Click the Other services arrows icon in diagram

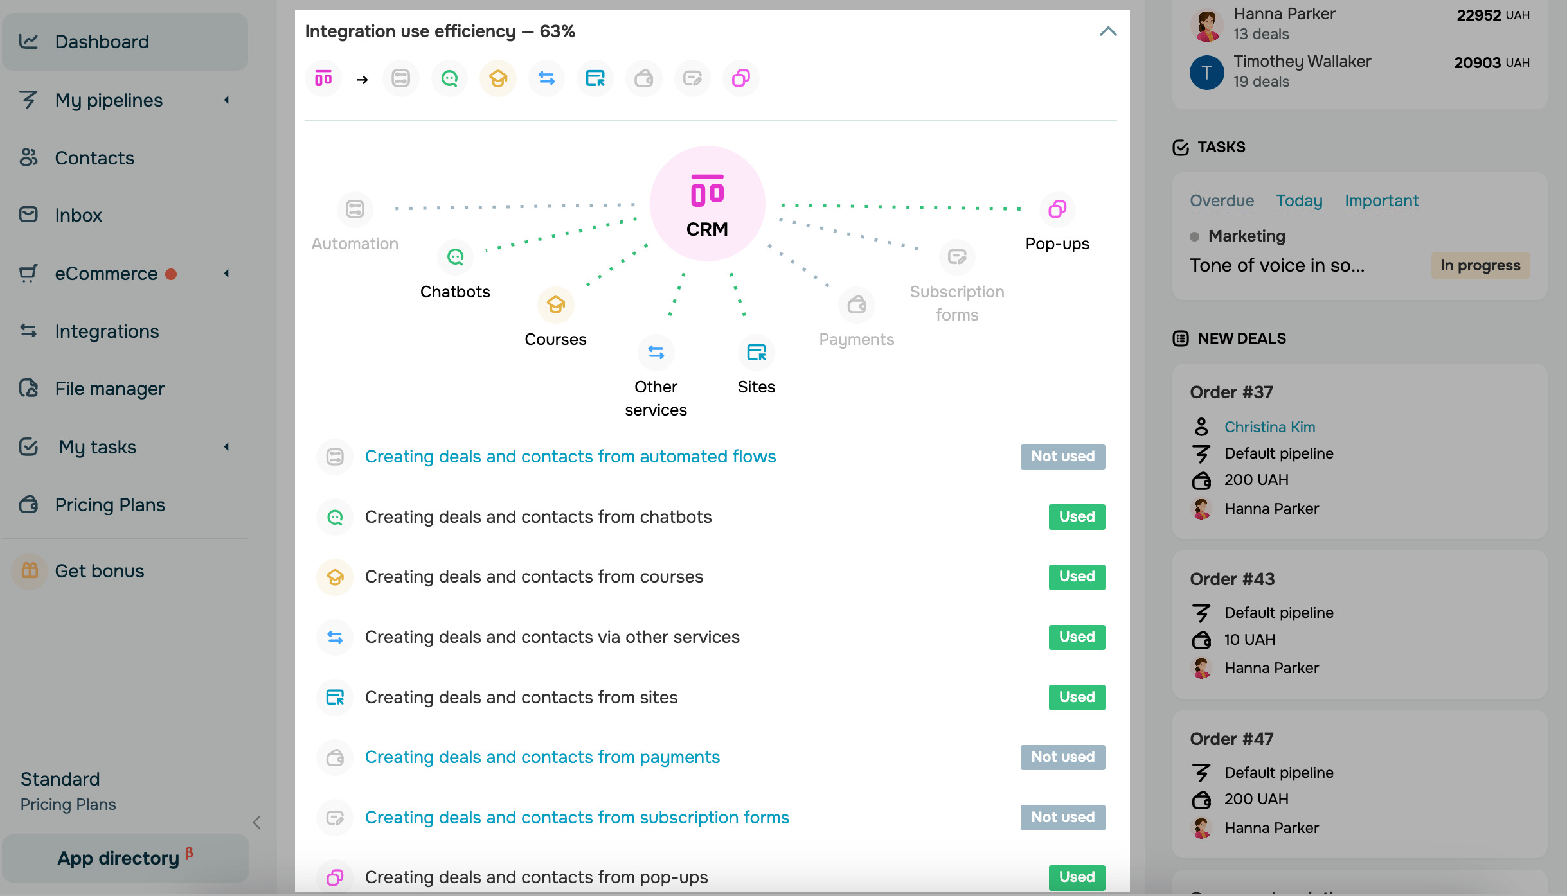(x=656, y=353)
